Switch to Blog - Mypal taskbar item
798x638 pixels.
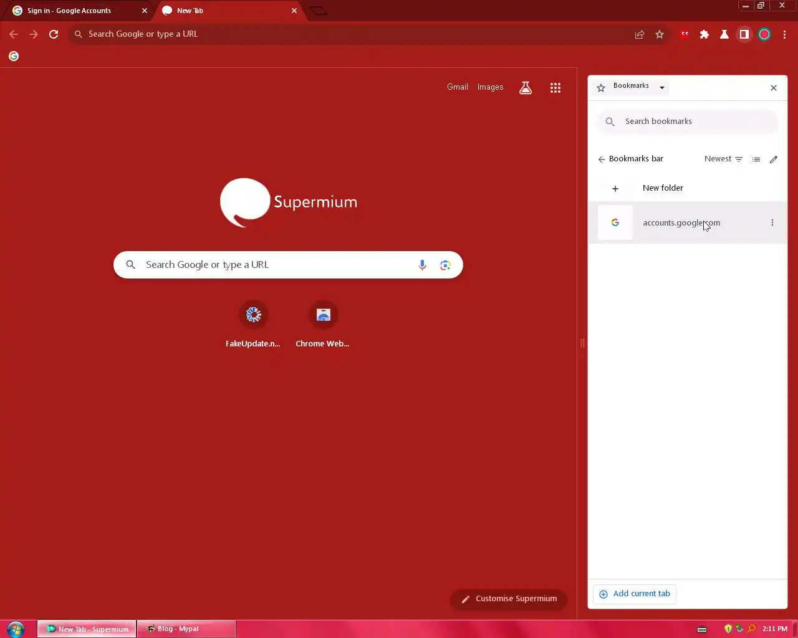tap(186, 629)
